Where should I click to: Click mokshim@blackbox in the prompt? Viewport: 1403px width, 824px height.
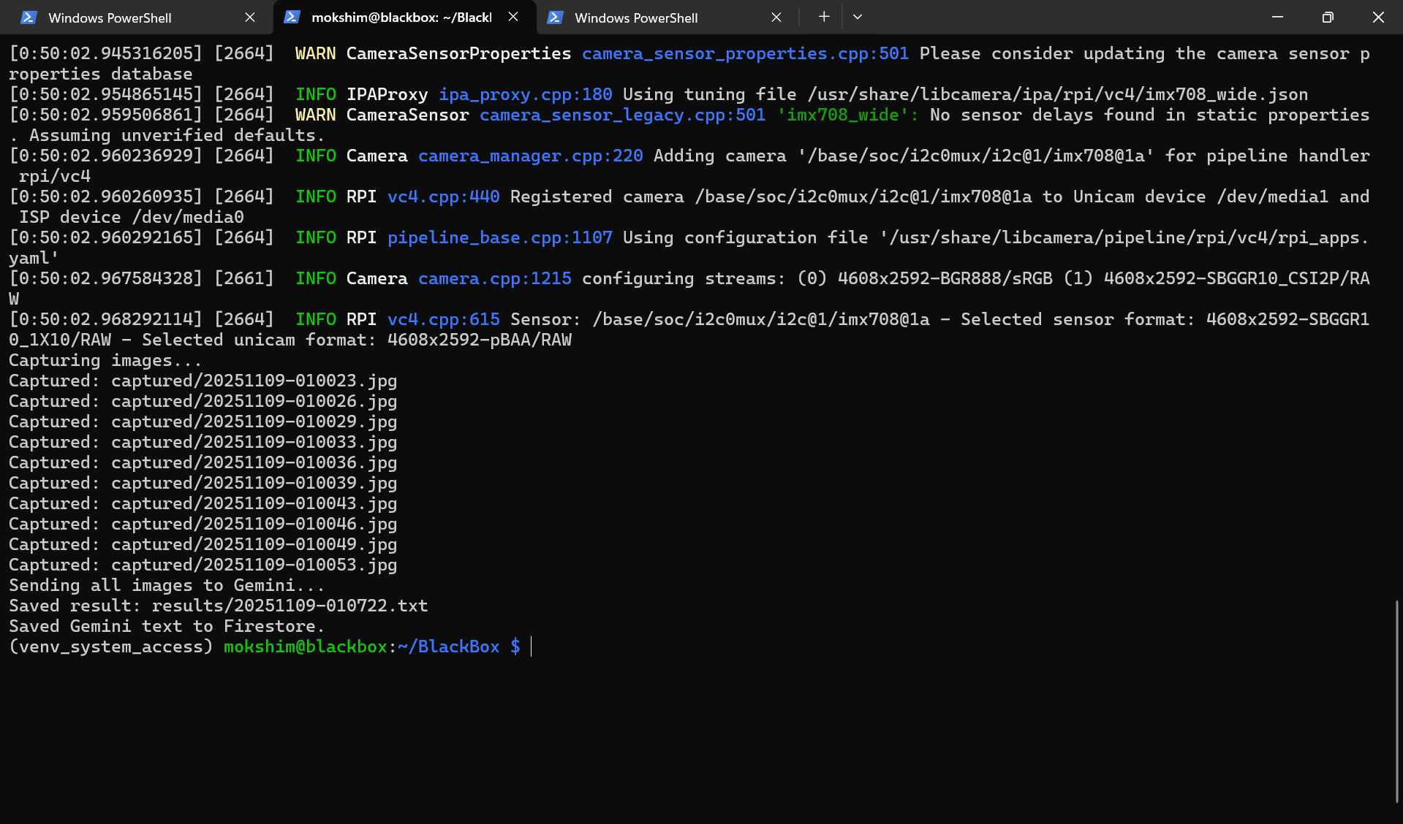[305, 646]
